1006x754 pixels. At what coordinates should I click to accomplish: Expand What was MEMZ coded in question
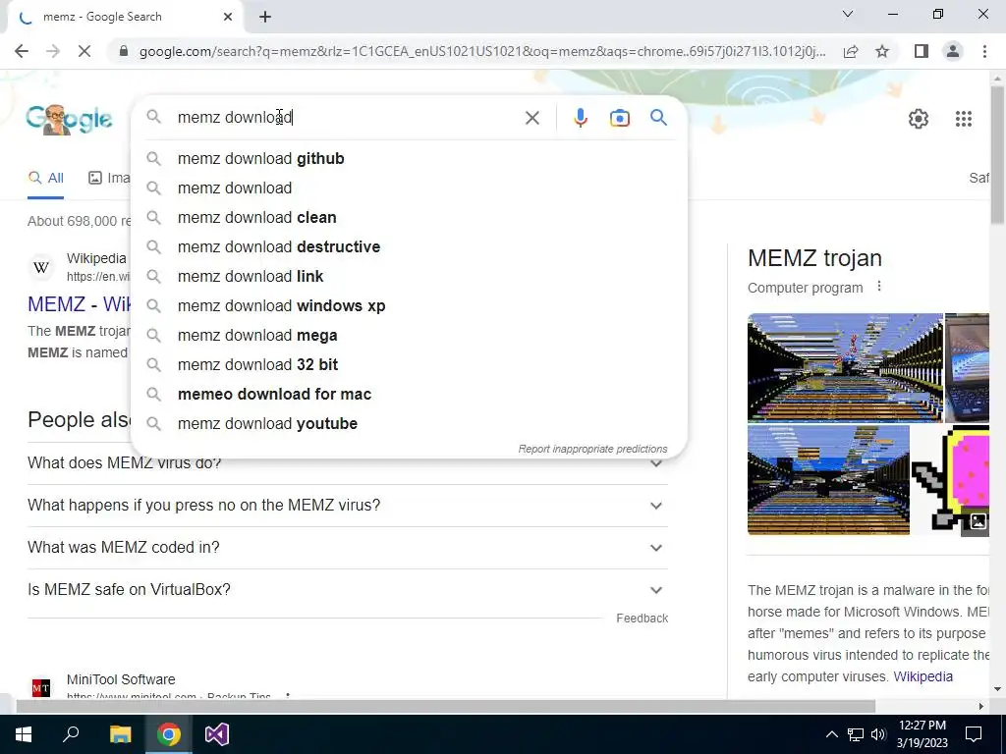pos(347,548)
